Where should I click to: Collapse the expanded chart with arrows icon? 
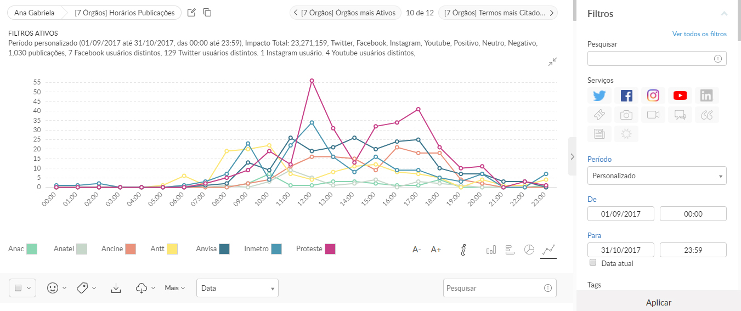pyautogui.click(x=552, y=62)
